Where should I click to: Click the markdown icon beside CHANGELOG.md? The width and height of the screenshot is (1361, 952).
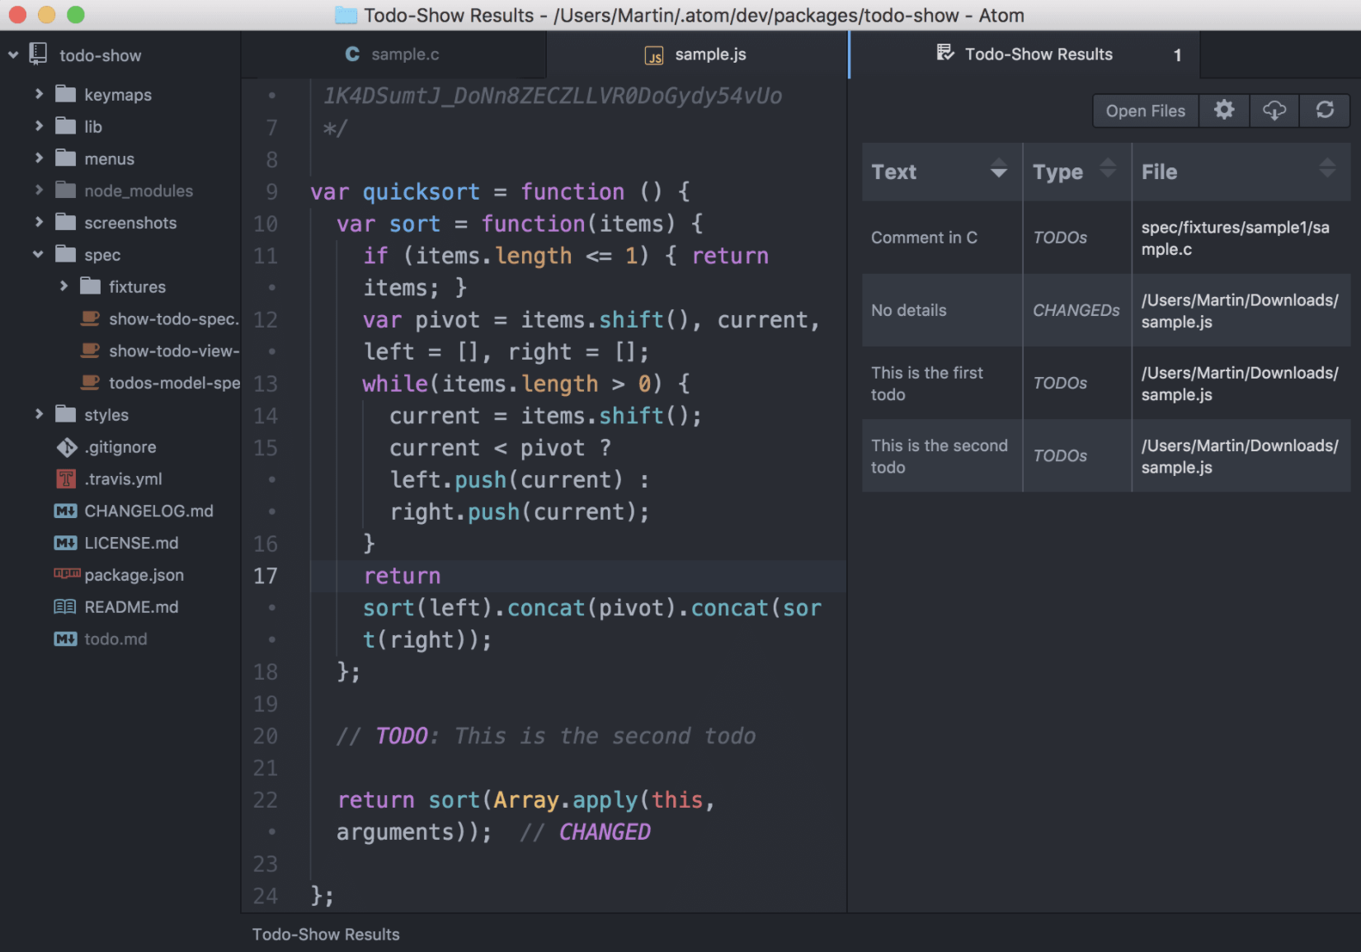65,511
